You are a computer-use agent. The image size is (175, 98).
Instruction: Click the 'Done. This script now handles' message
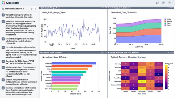coord(21,54)
